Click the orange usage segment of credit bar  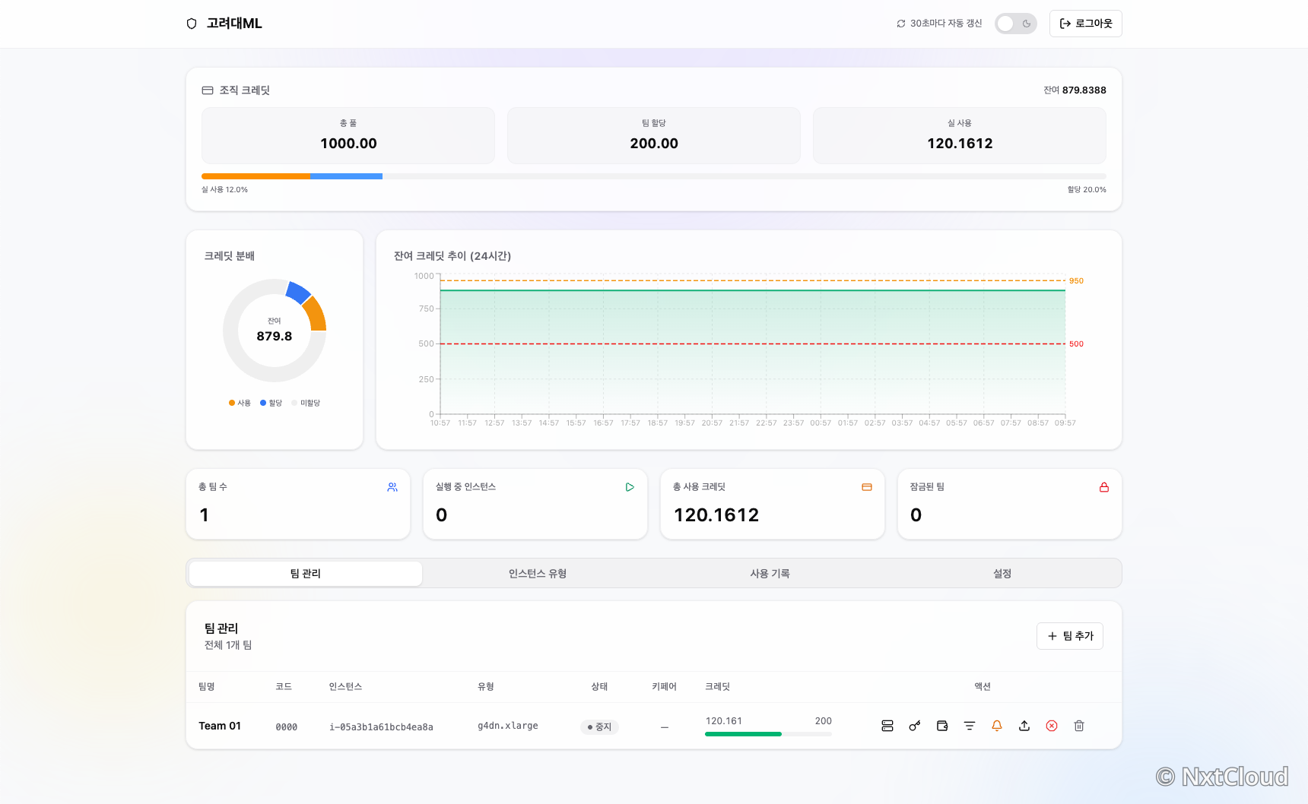pos(256,176)
